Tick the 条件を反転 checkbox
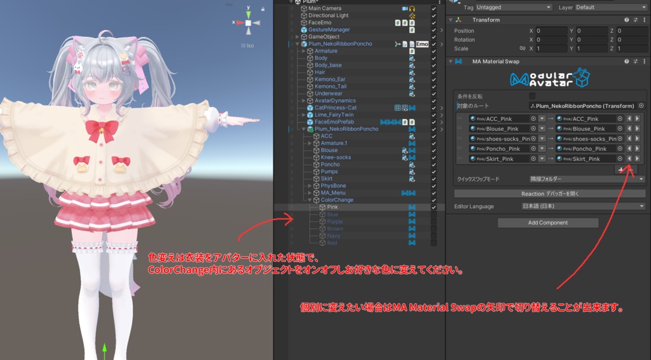The height and width of the screenshot is (360, 651). tap(532, 96)
